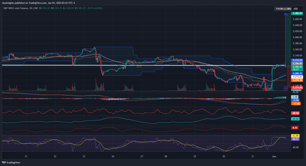Click the orange -11.02 signal value label

click(x=296, y=104)
